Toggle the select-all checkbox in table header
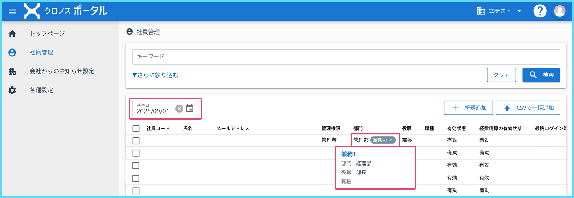The image size is (574, 198). [136, 129]
